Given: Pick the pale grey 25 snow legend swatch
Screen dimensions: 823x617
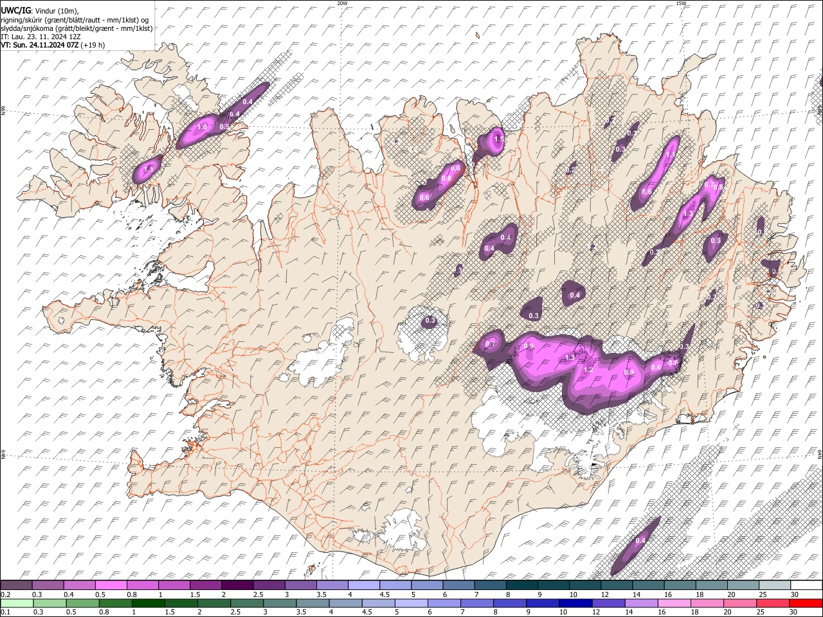Looking at the screenshot, I should click(x=775, y=586).
